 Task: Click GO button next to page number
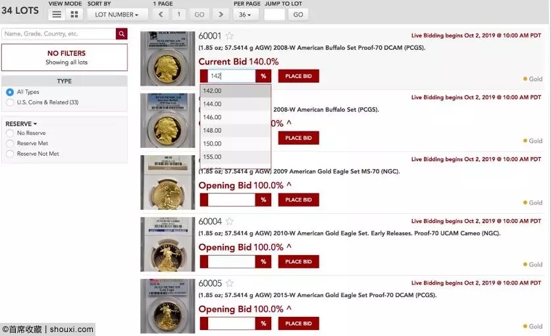(x=199, y=14)
